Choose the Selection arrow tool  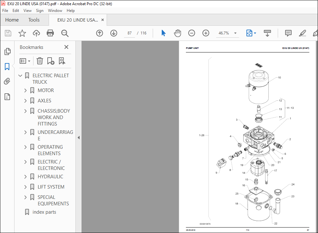(163, 33)
